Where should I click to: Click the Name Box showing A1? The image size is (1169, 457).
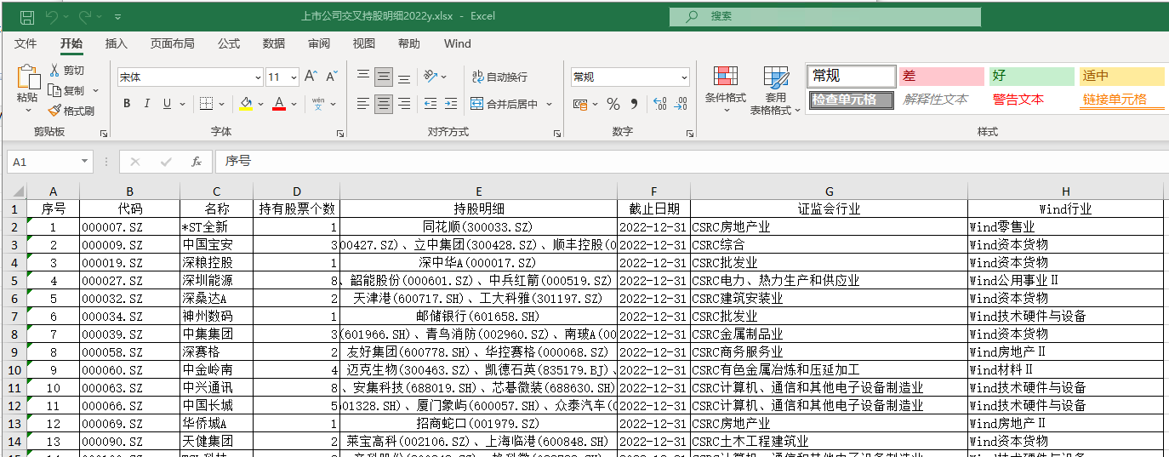pyautogui.click(x=49, y=161)
